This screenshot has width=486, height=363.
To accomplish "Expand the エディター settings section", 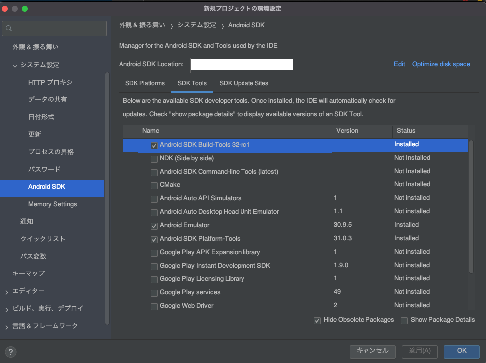I will (x=7, y=292).
